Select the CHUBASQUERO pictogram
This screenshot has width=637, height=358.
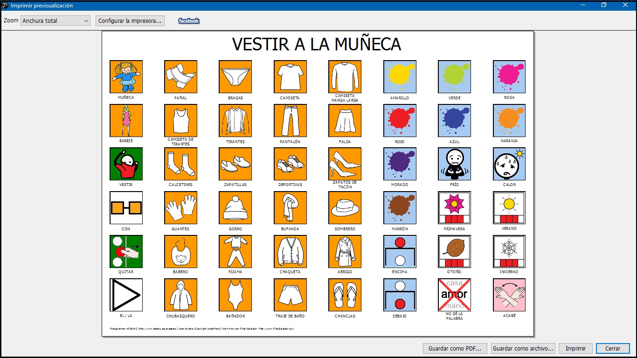[180, 295]
